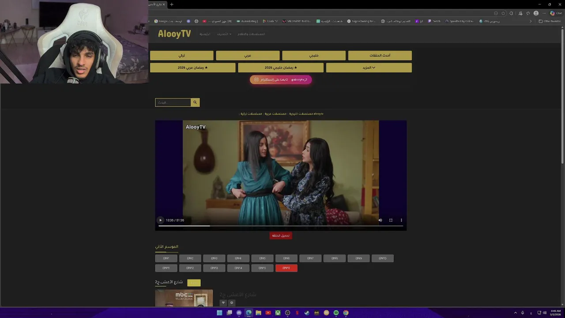Screen dimensions: 565x318
Task: Open مسلسلات تركية breadcrumb link
Action: (x=251, y=114)
